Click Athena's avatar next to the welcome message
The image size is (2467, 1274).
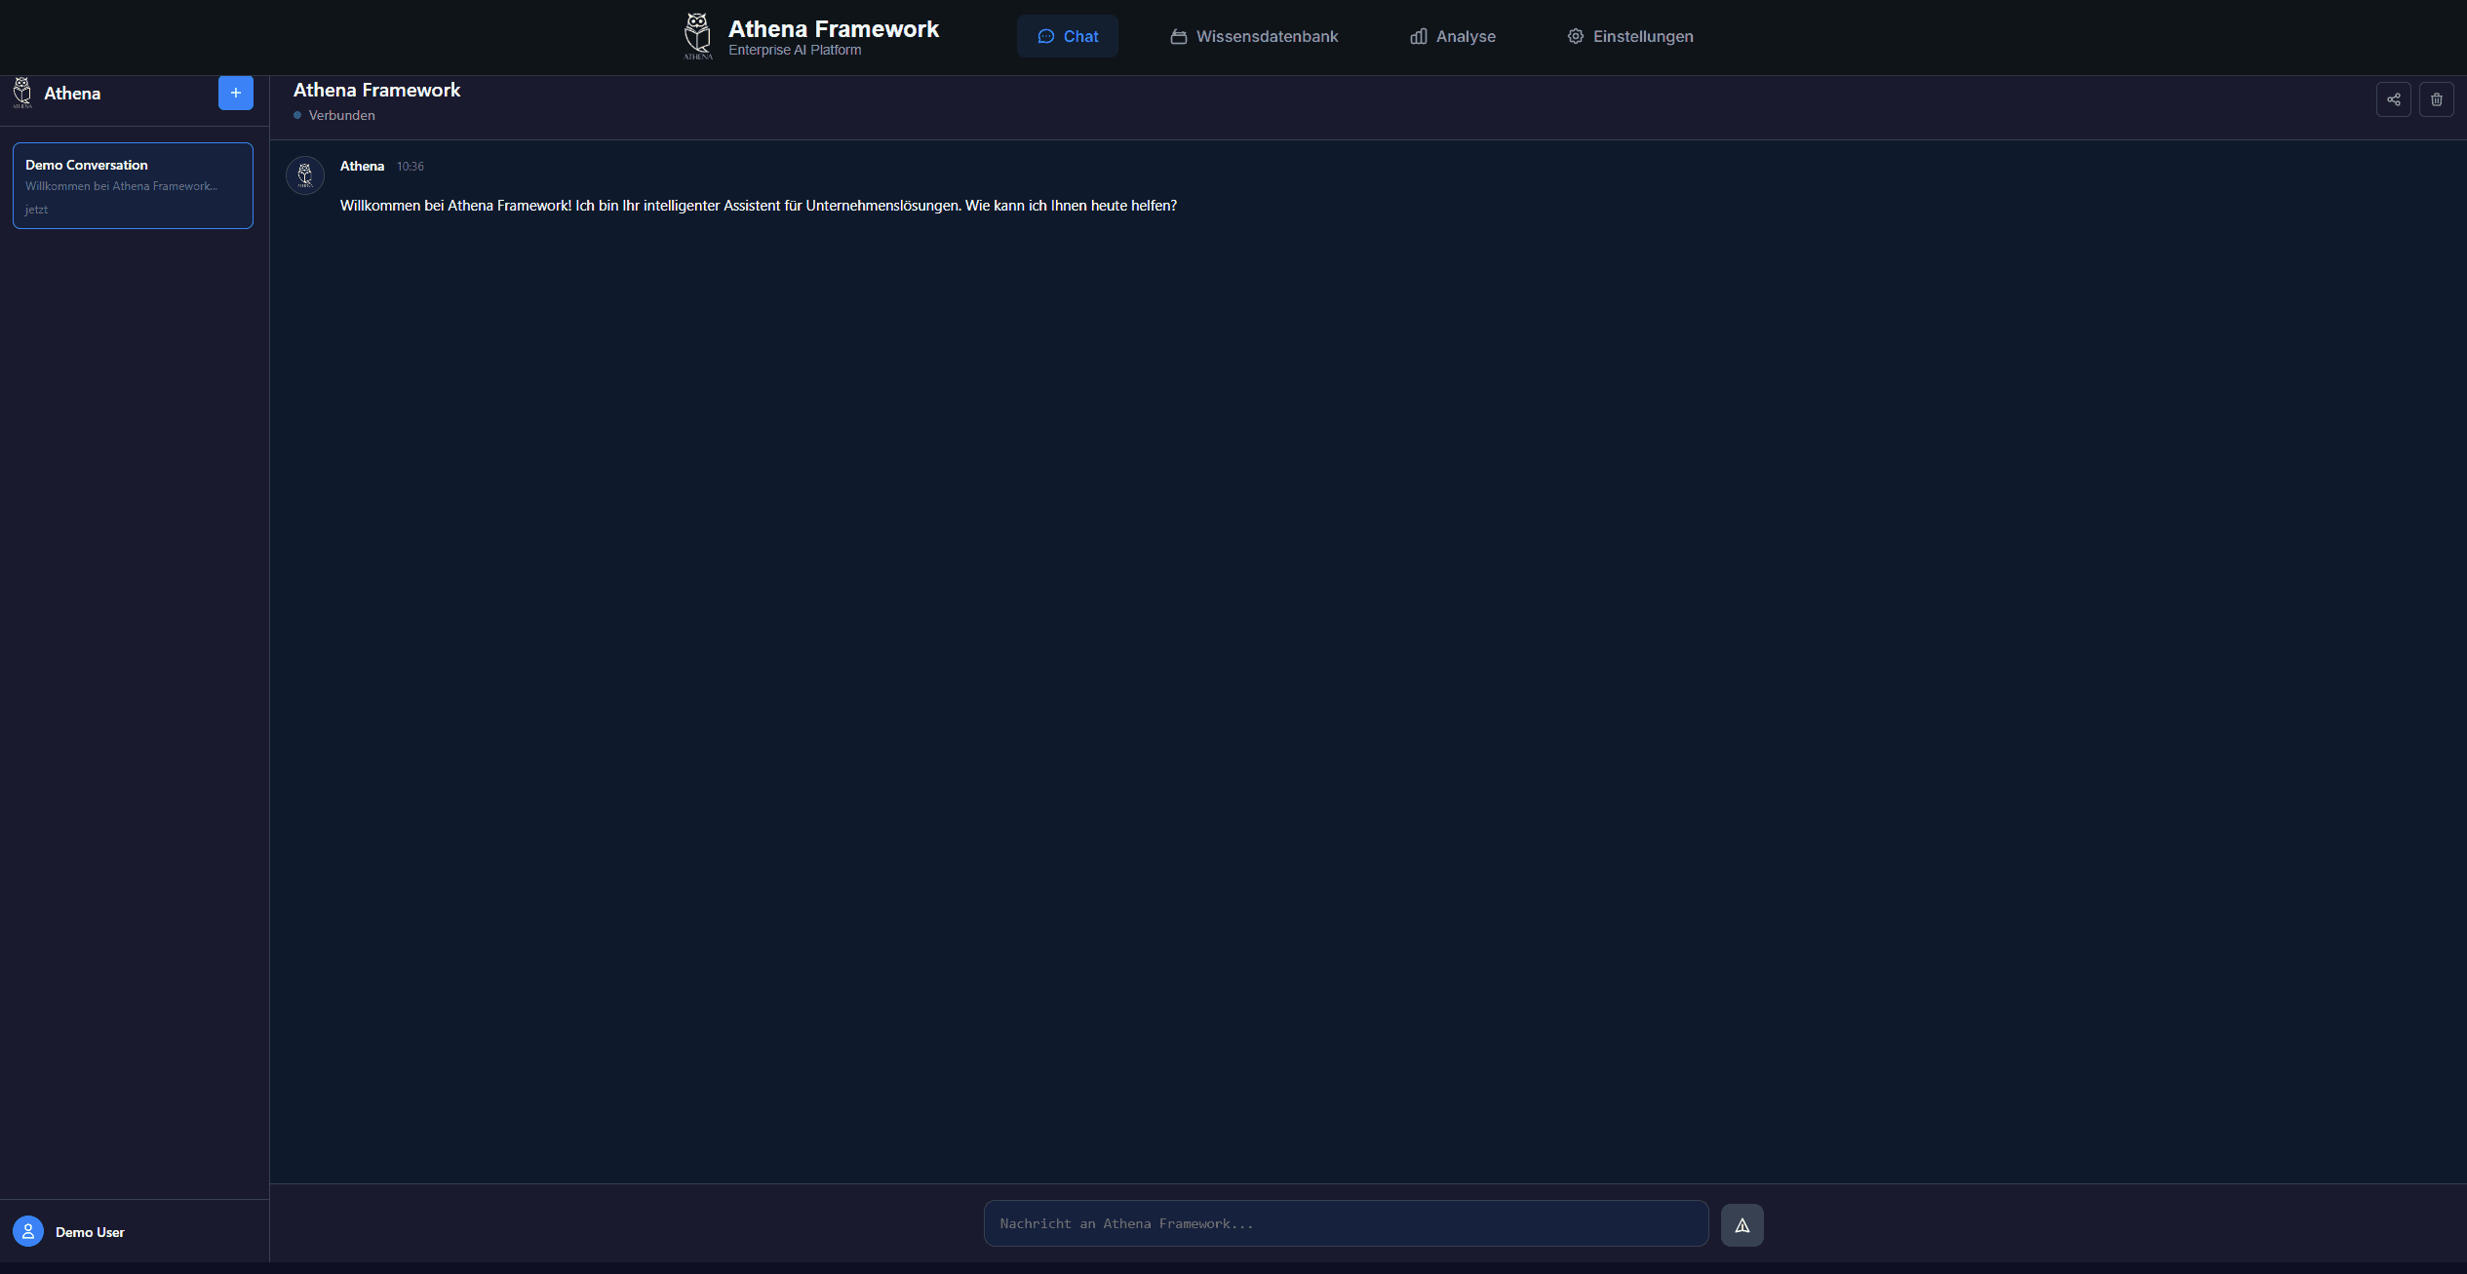click(x=305, y=175)
